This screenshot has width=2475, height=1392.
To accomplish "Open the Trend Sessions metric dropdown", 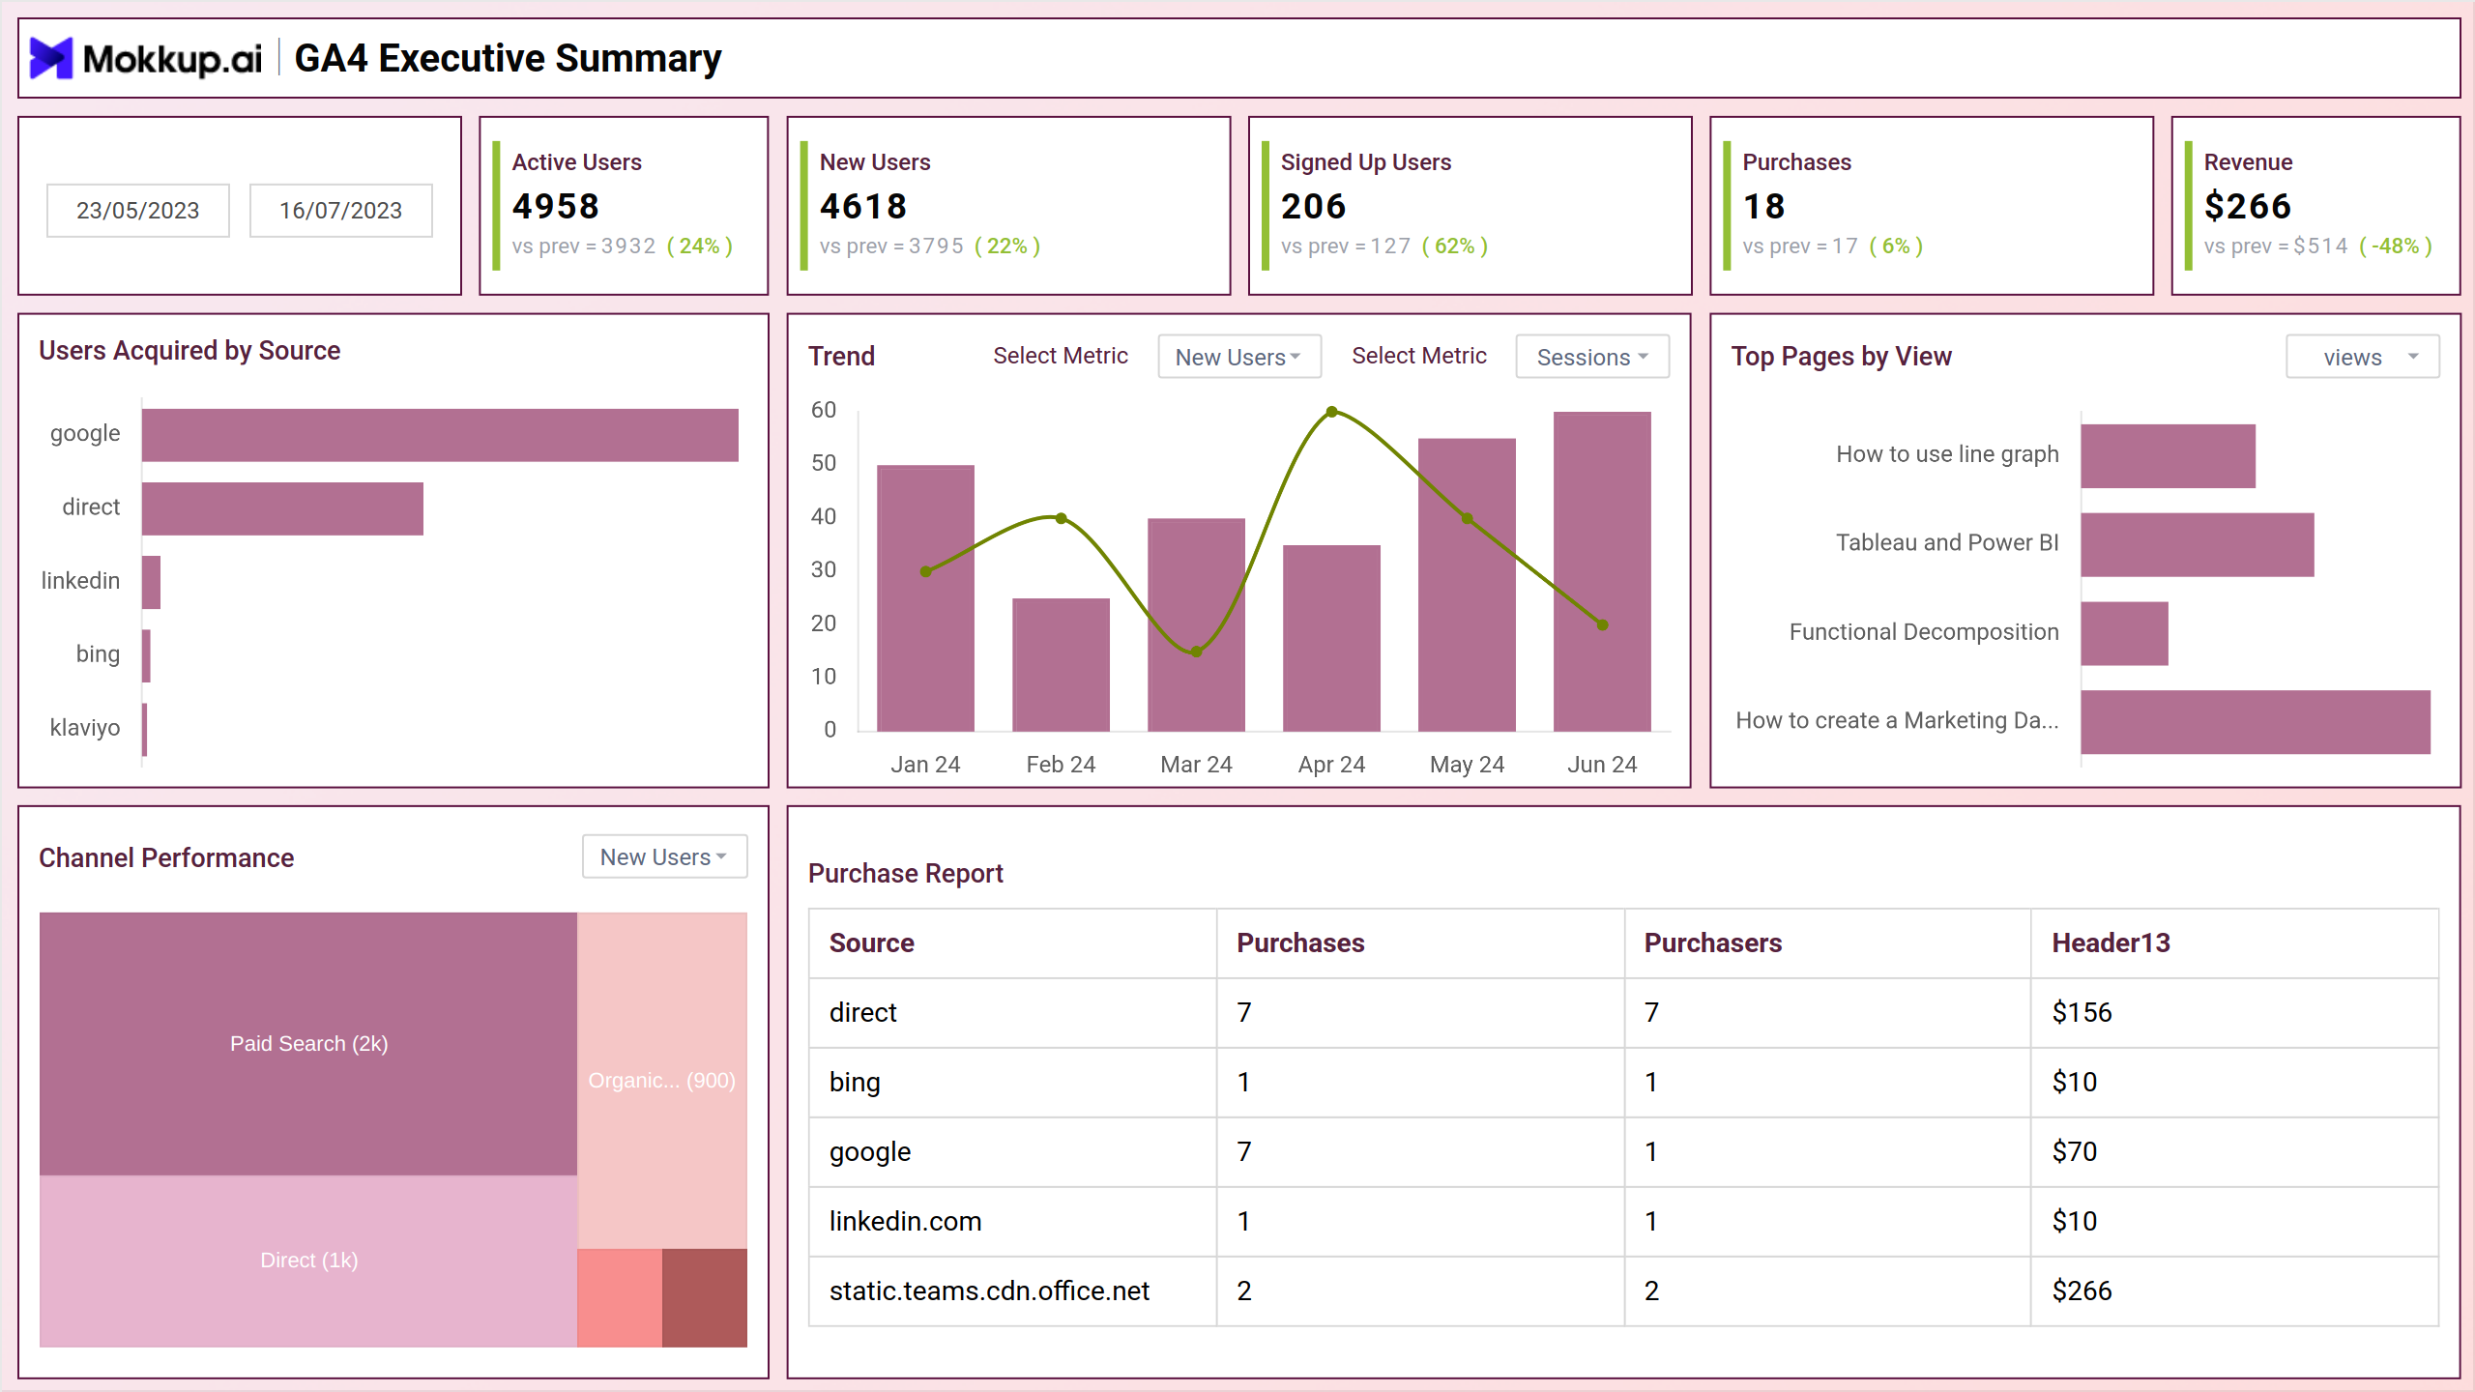I will (1592, 357).
